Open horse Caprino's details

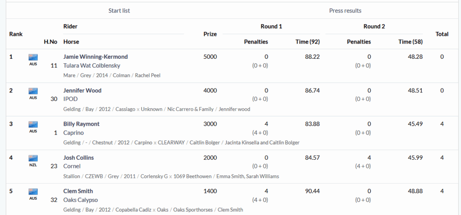73,133
